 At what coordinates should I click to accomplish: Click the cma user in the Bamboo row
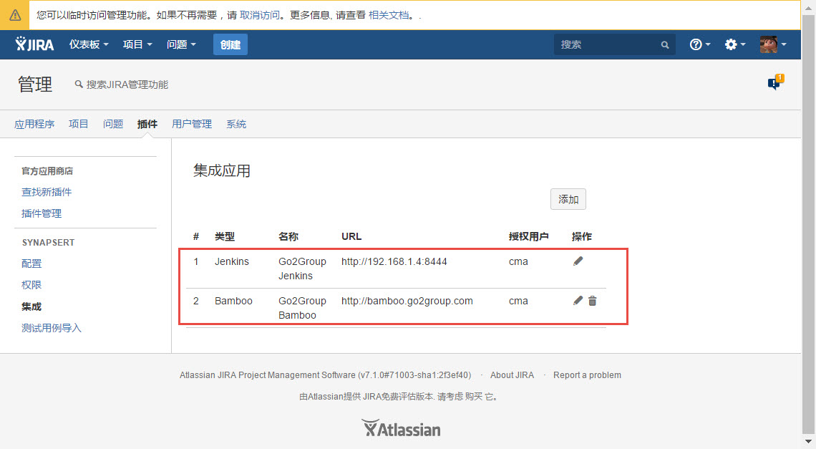pos(518,301)
